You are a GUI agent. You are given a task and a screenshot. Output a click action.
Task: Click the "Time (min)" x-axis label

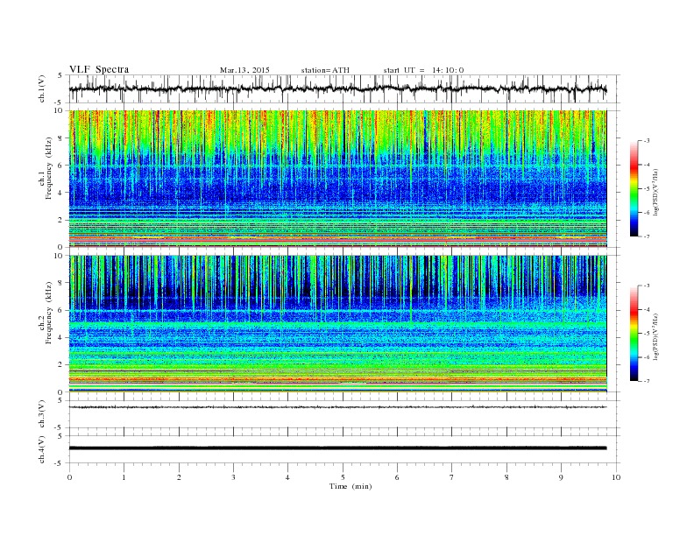pos(351,486)
